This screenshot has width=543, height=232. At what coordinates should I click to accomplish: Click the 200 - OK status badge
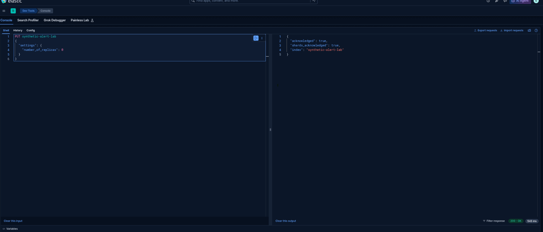point(516,221)
